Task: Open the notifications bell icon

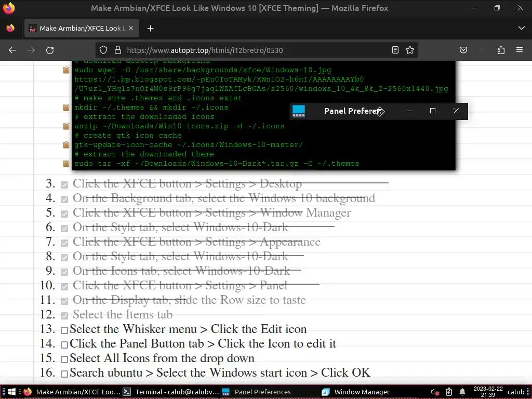Action: (x=462, y=392)
